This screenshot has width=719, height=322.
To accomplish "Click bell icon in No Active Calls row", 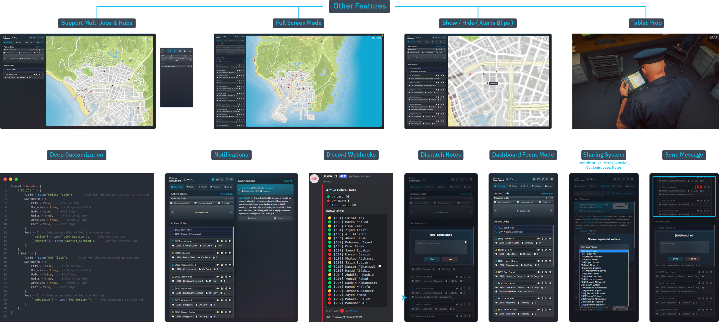I will click(x=226, y=199).
